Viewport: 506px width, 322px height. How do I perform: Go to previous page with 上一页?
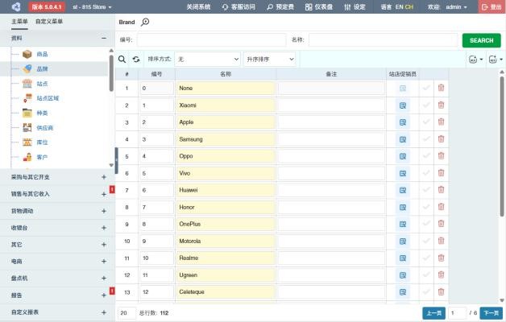[434, 313]
